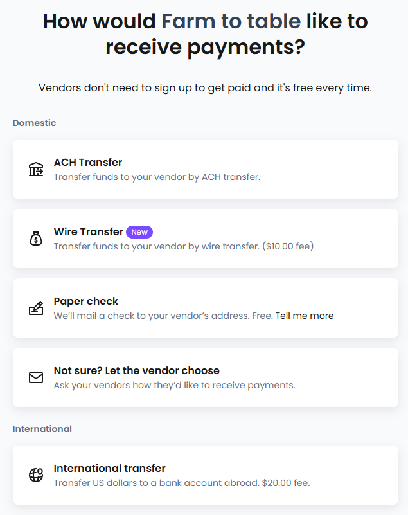The height and width of the screenshot is (515, 408).
Task: Click the bank icon for ACH Transfer
Action: [x=36, y=169]
